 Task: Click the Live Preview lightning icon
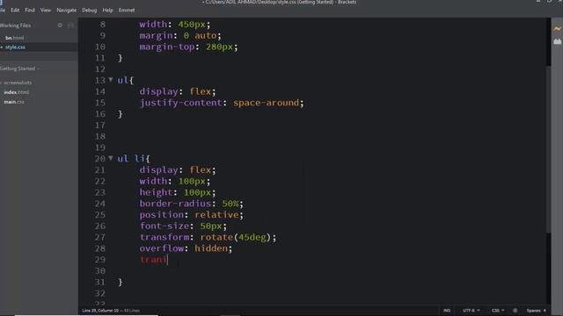[x=557, y=29]
